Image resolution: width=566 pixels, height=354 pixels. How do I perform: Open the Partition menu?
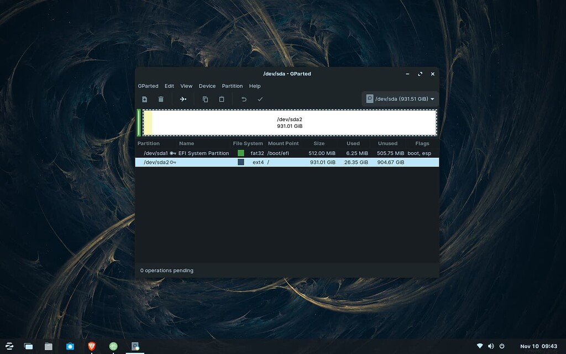(232, 86)
